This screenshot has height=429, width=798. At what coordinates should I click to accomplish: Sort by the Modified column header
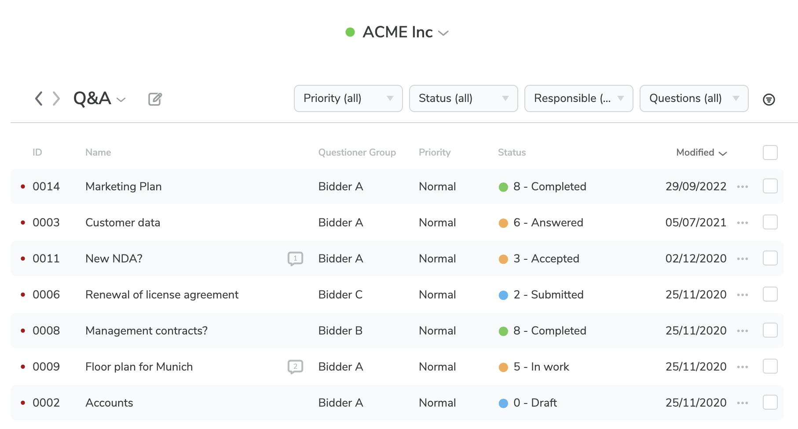(x=701, y=153)
